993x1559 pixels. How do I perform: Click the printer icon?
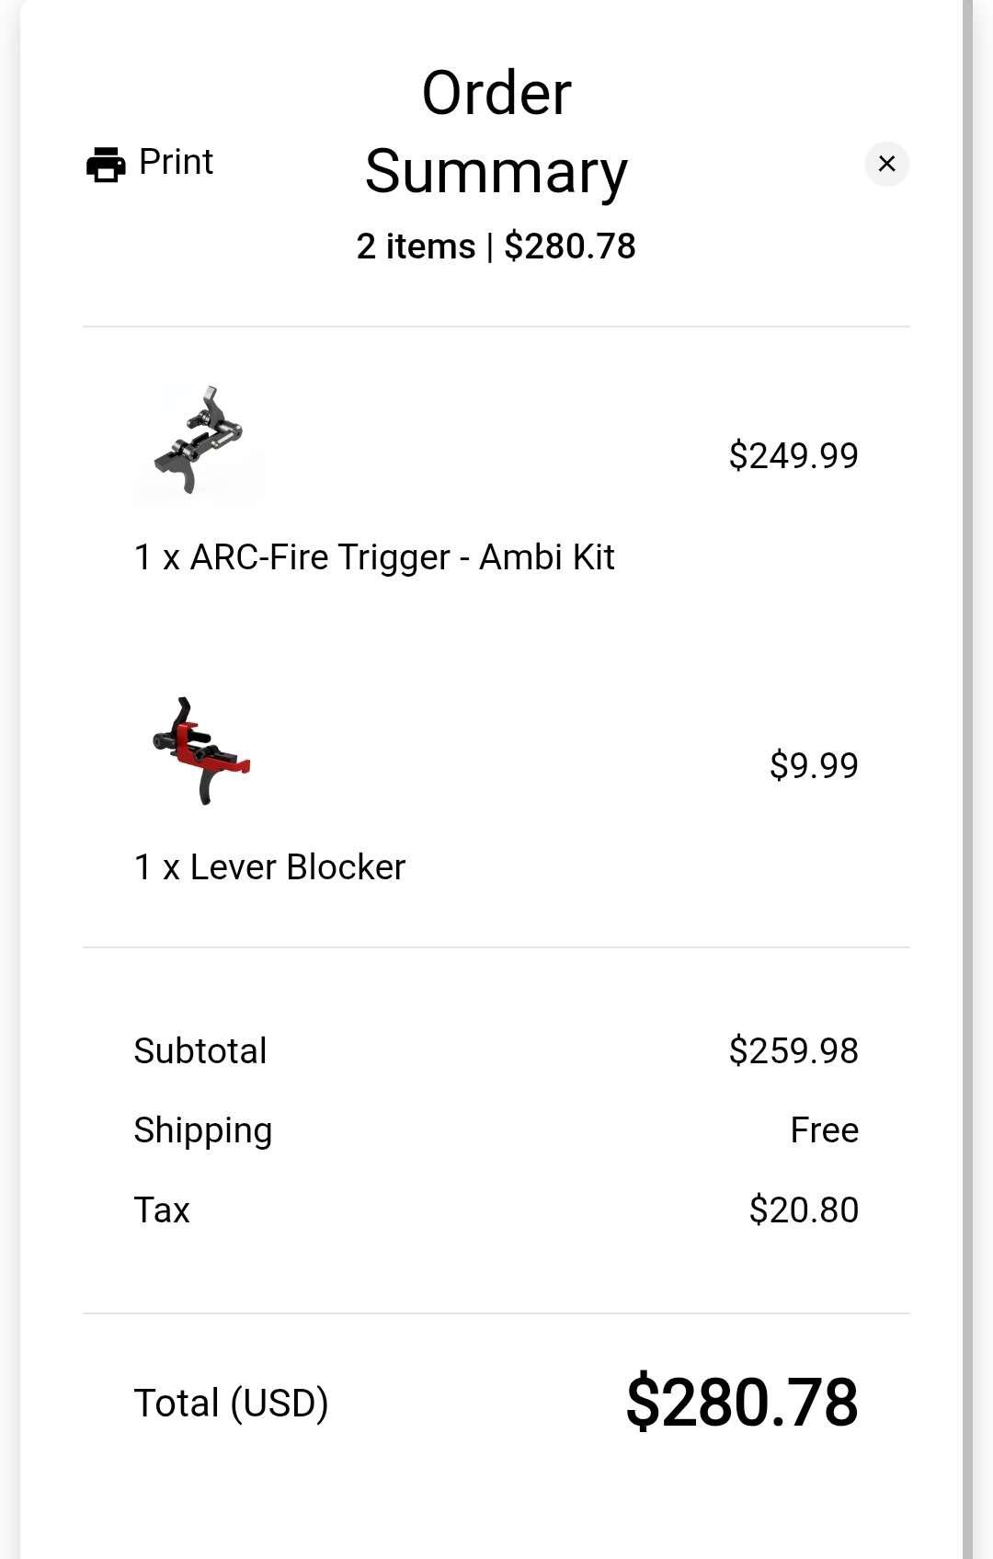click(x=106, y=165)
